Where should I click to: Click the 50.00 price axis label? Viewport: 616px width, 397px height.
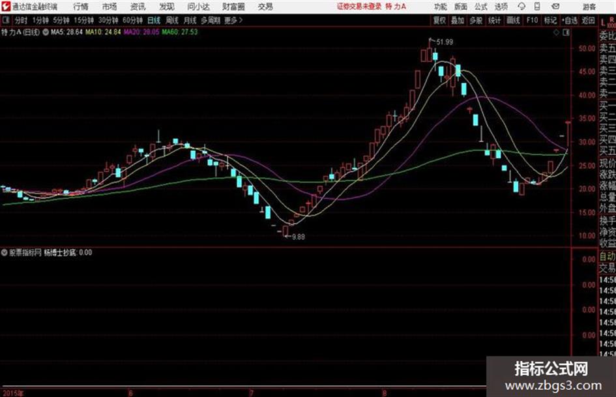point(587,48)
